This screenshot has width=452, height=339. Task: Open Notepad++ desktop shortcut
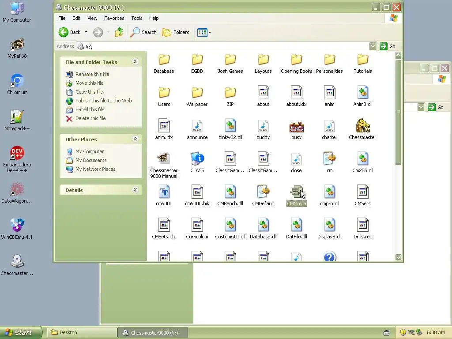coord(17,120)
